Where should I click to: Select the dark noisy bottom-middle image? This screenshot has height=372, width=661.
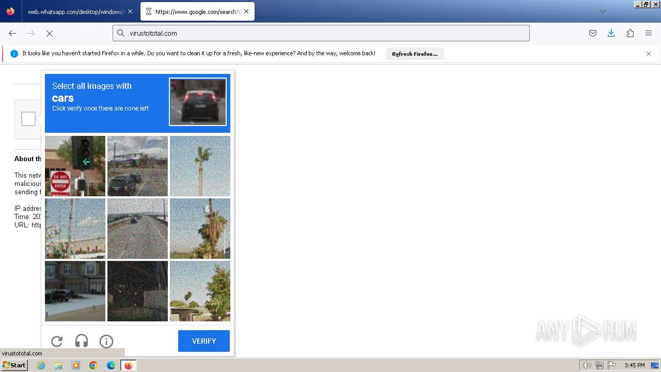pyautogui.click(x=137, y=291)
